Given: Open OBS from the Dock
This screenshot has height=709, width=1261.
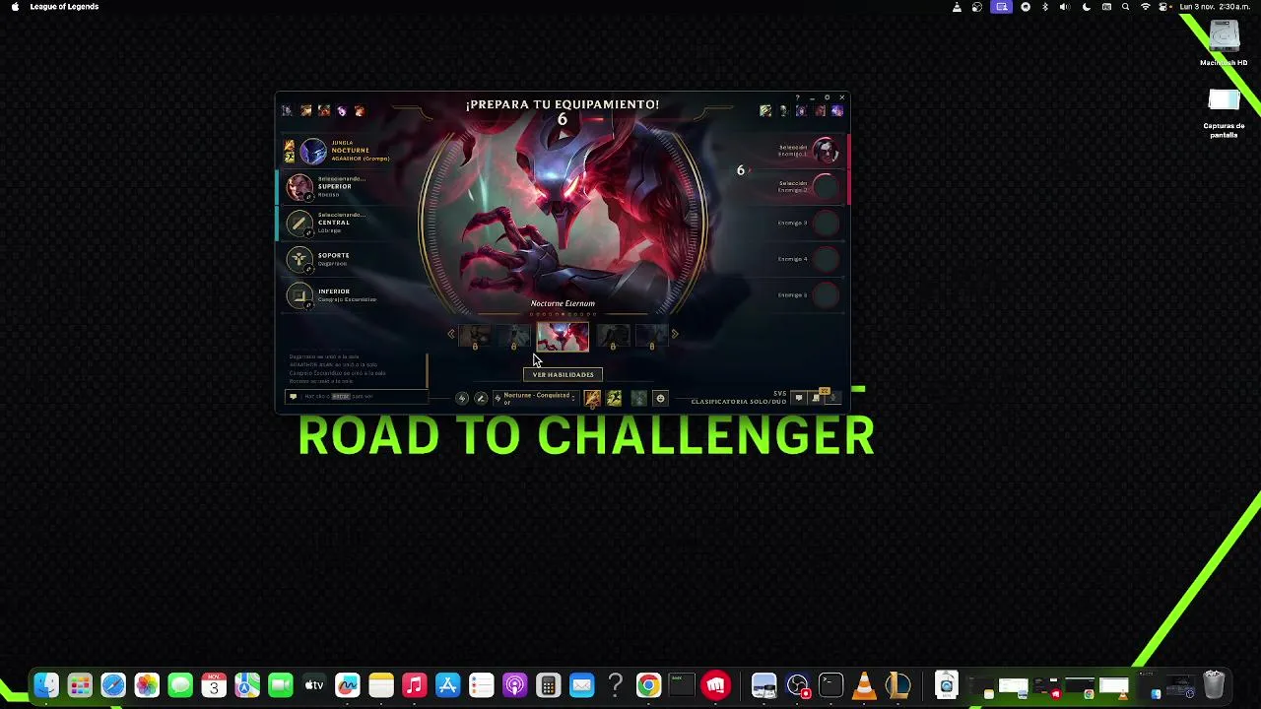Looking at the screenshot, I should (798, 685).
